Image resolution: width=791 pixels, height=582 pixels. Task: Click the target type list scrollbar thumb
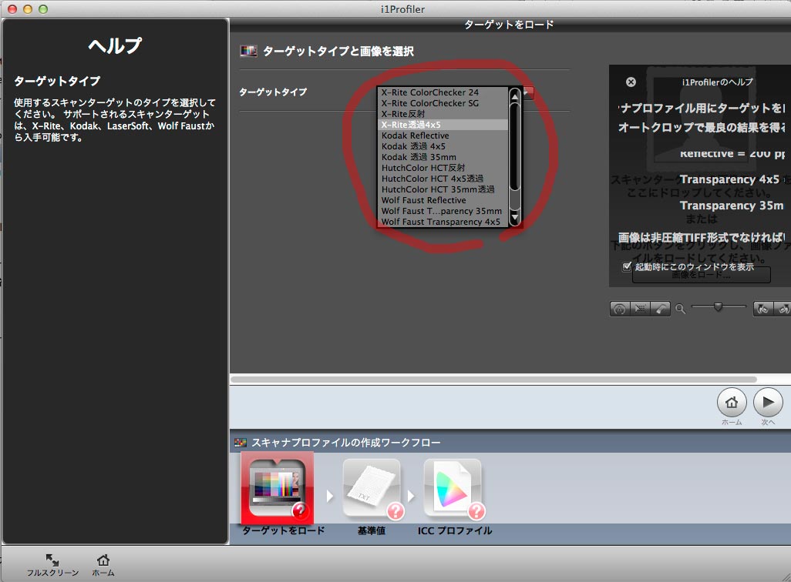[514, 146]
